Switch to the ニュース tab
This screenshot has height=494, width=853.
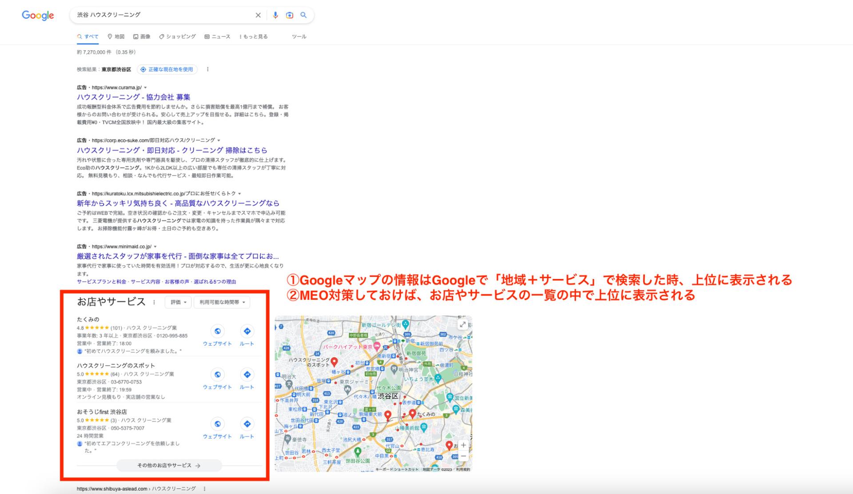(217, 37)
